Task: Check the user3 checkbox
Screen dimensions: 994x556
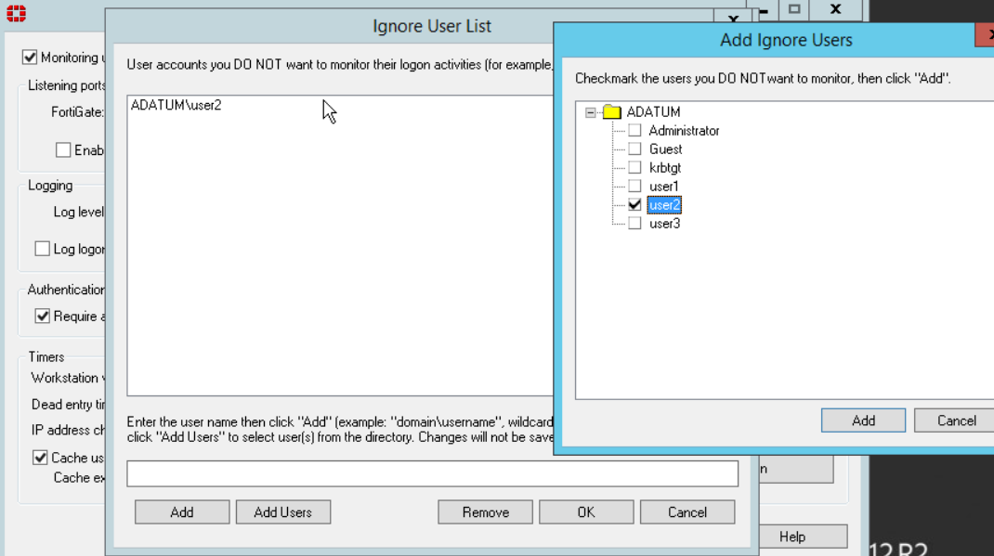Action: pyautogui.click(x=635, y=224)
